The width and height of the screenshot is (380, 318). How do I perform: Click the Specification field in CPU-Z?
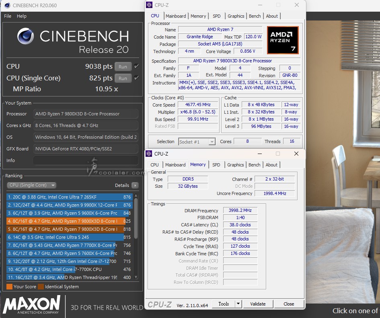coord(239,61)
